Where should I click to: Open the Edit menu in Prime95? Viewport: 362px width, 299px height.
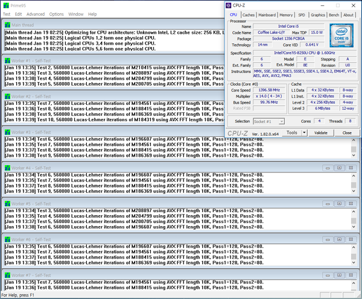pos(18,14)
